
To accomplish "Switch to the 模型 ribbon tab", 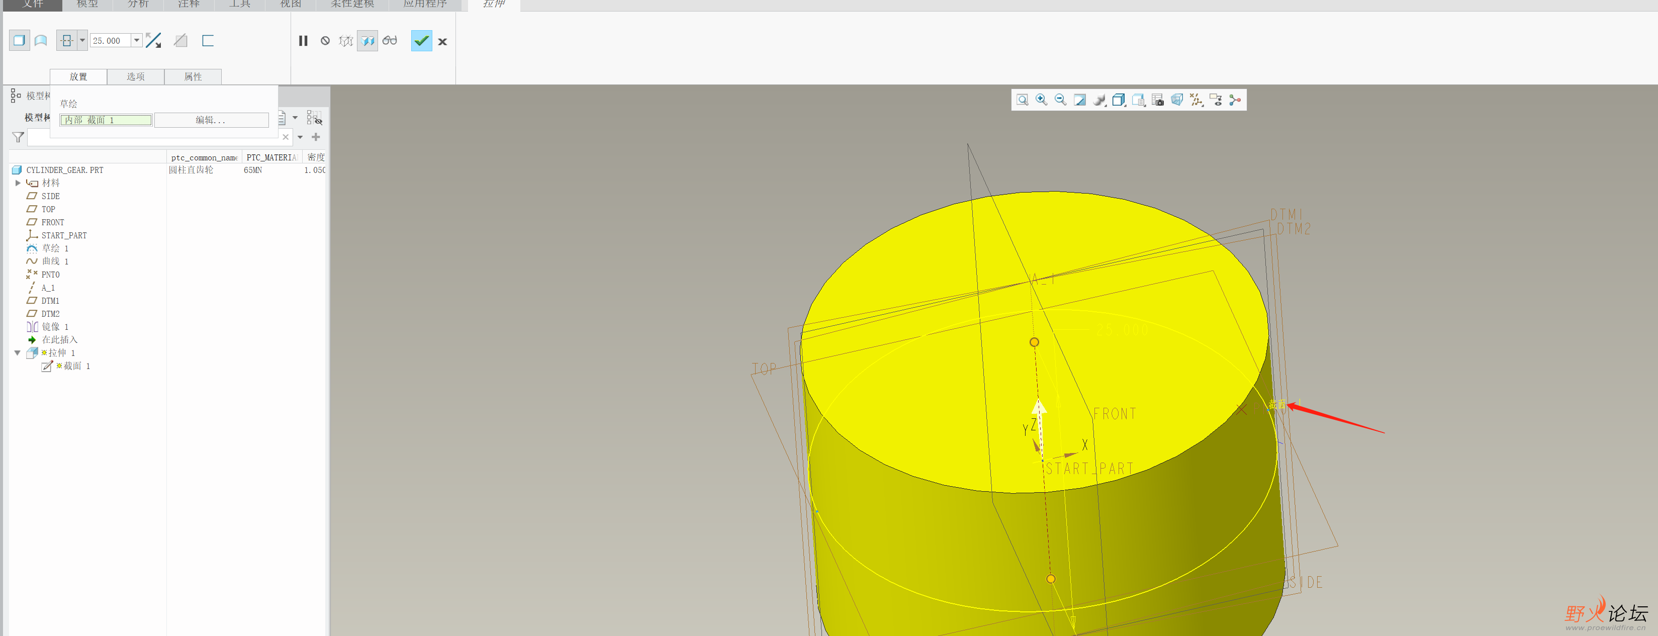I will coord(87,5).
